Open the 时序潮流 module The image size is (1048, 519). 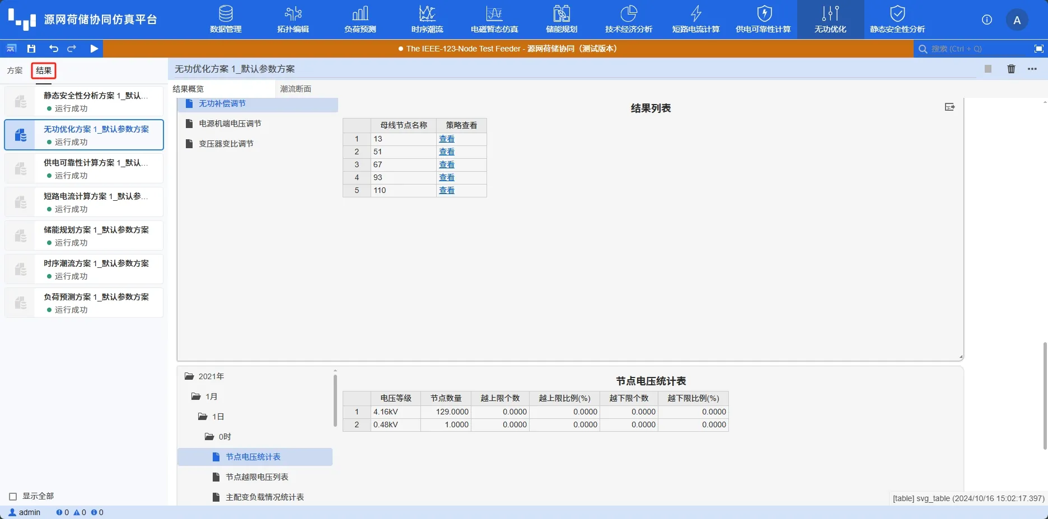point(427,20)
